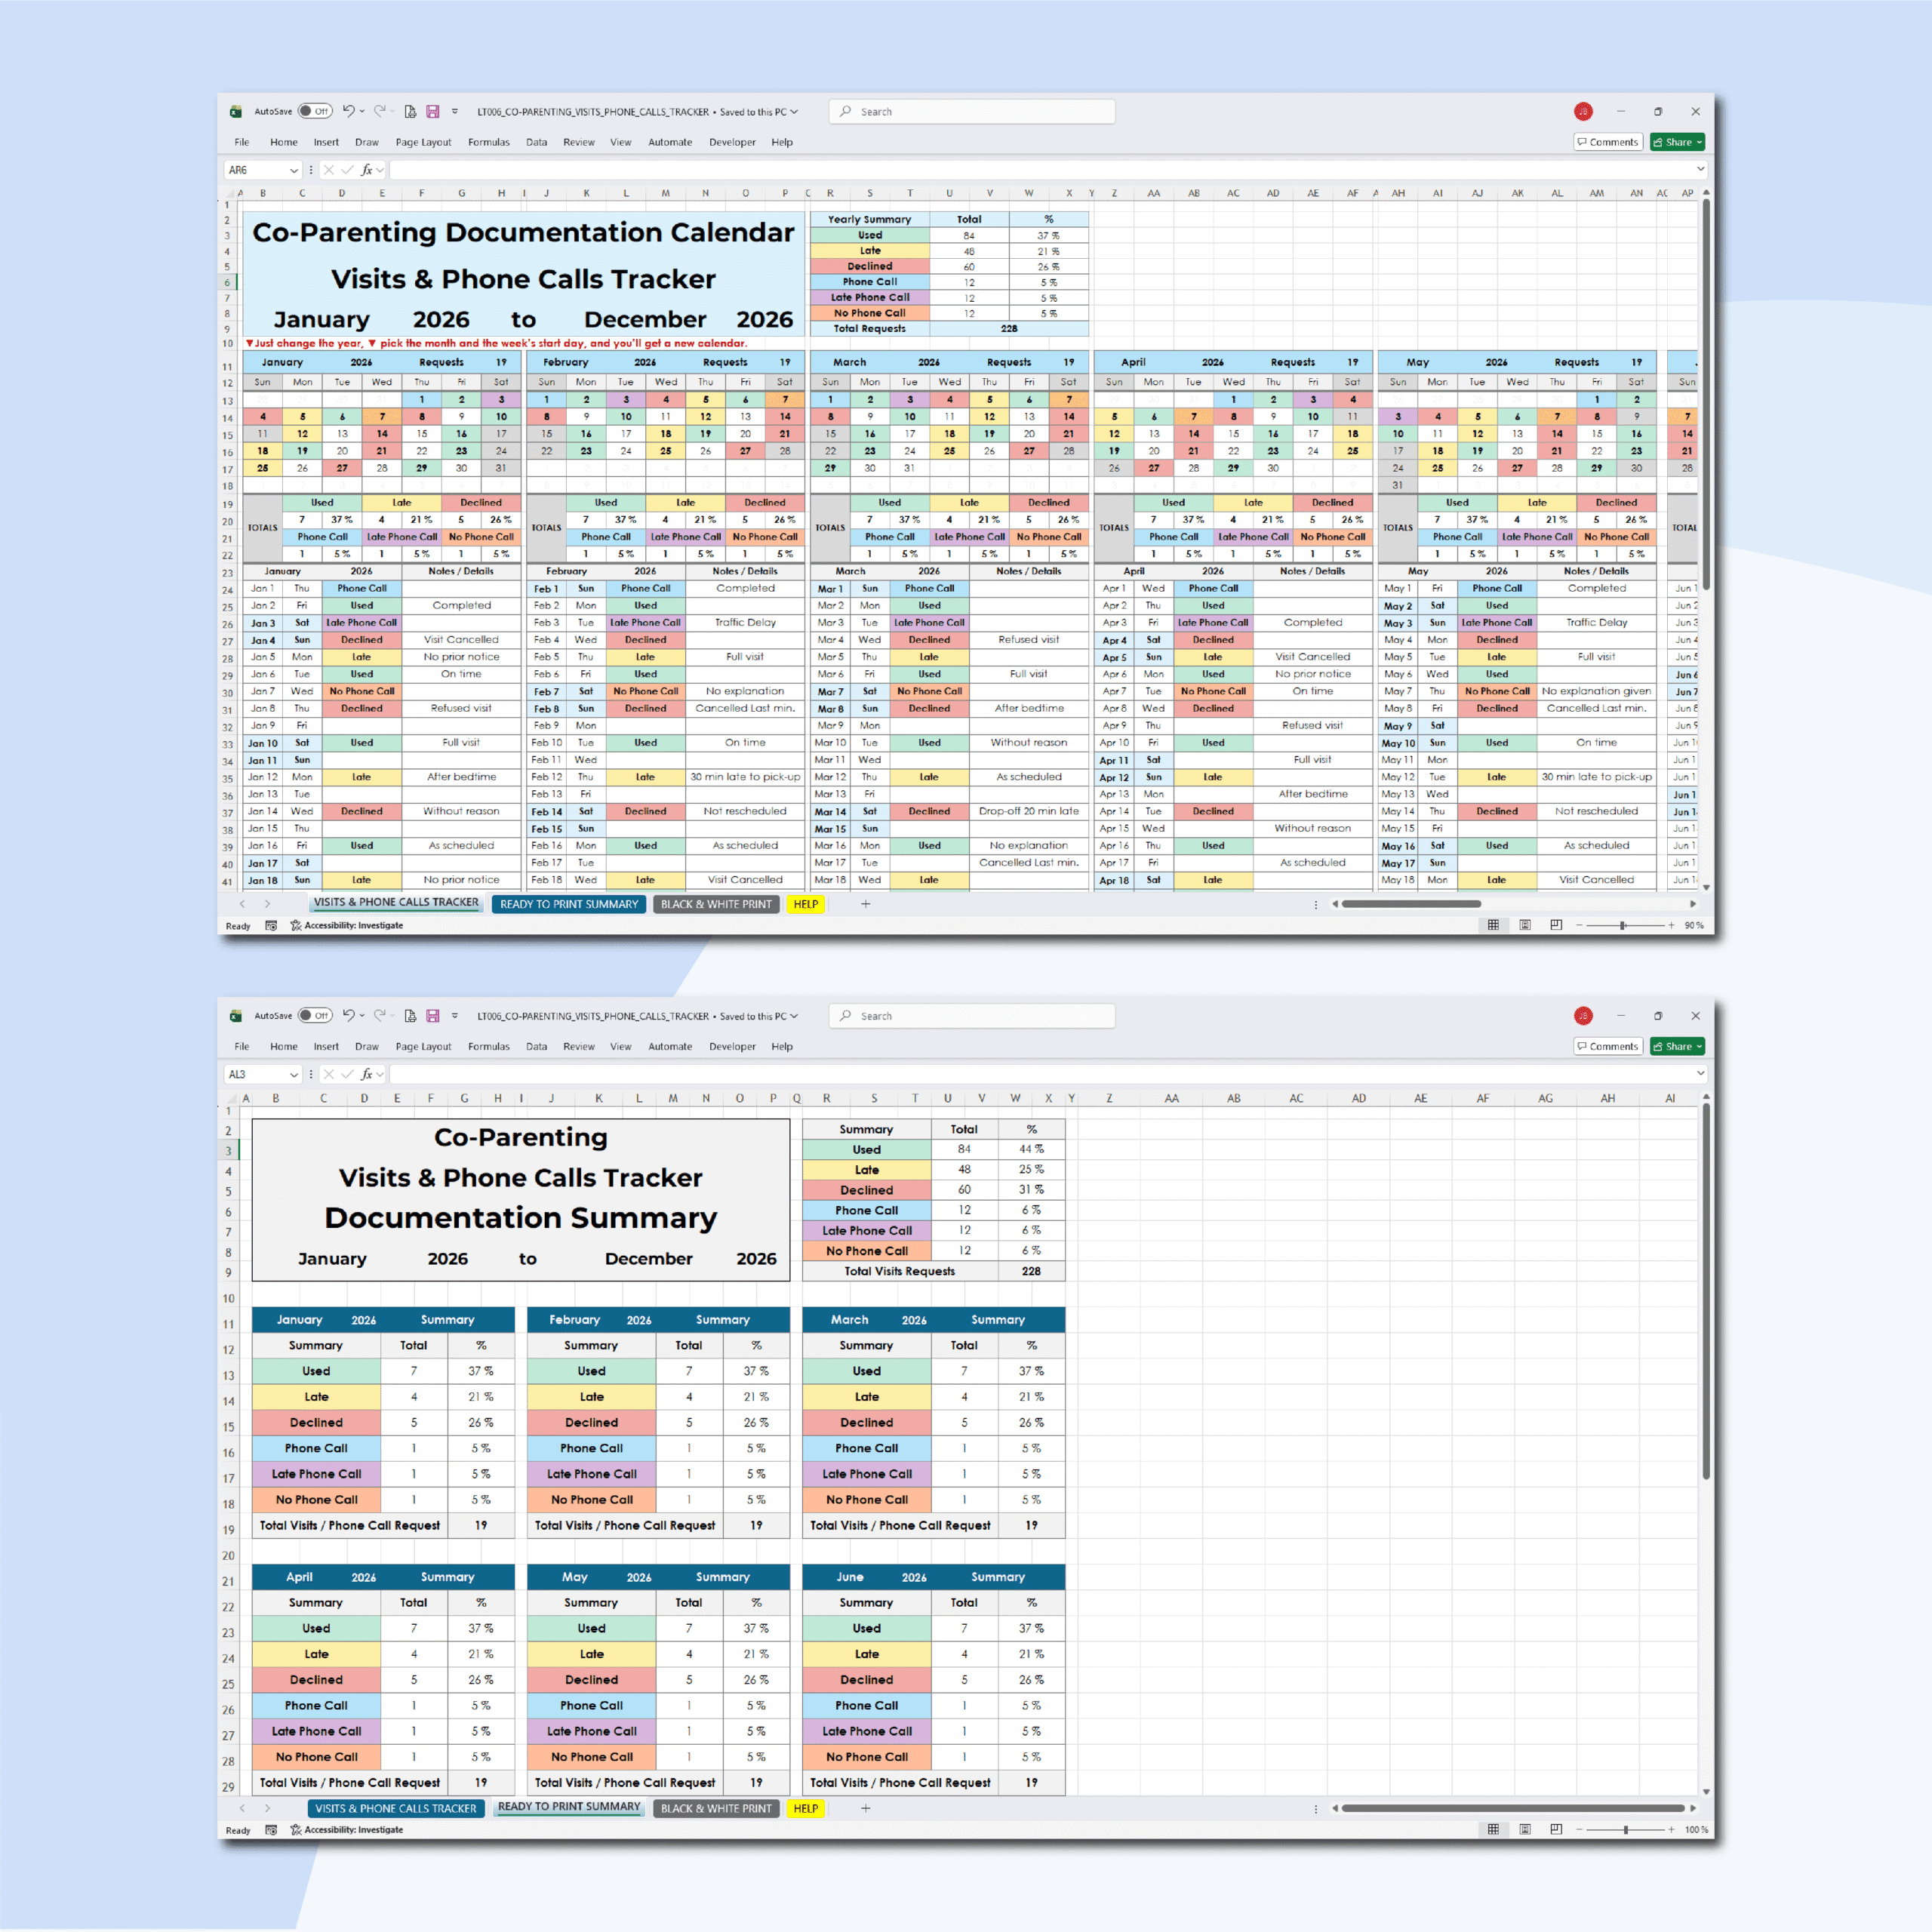1932x1932 pixels.
Task: Toggle AutoSave in the Documentation Summary window
Action: (x=313, y=1015)
